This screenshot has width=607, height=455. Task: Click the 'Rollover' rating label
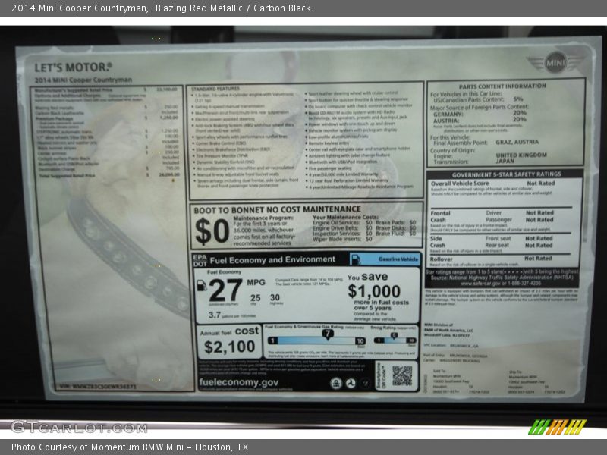[x=441, y=259]
